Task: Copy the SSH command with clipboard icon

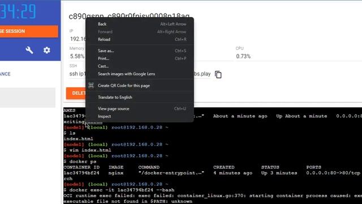Action: (218, 74)
